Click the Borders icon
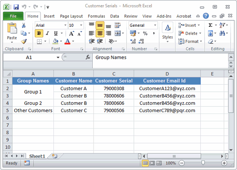This screenshot has width=237, height=170. click(x=39, y=41)
